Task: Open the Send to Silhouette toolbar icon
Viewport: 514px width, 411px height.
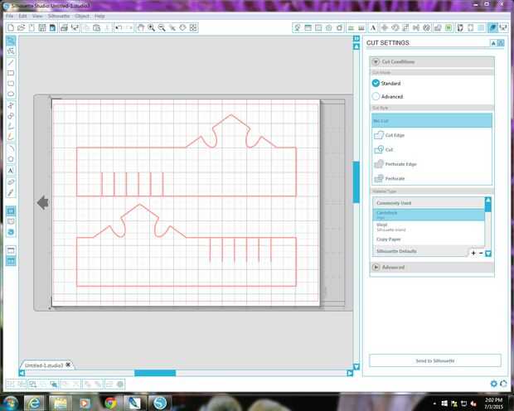Action: coord(503,28)
